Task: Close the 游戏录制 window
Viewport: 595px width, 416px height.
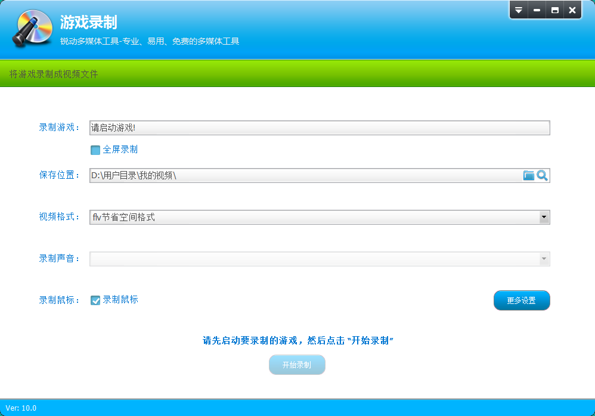Action: coord(572,10)
